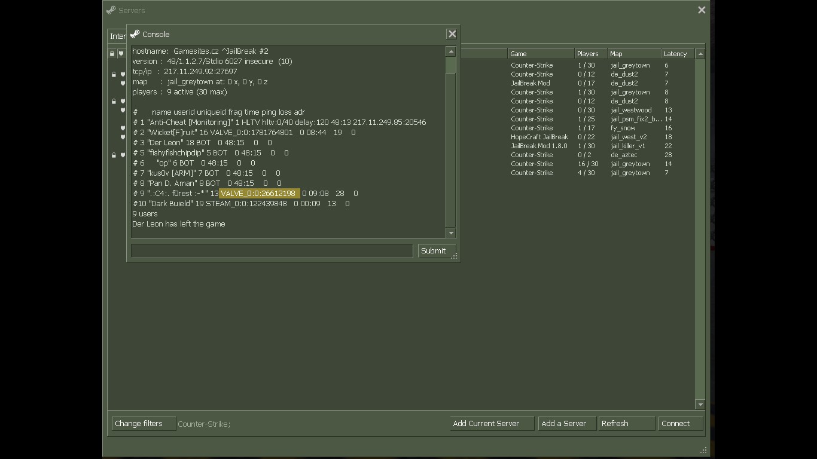Click console scrollbar up arrow
This screenshot has height=459, width=817.
tap(451, 52)
